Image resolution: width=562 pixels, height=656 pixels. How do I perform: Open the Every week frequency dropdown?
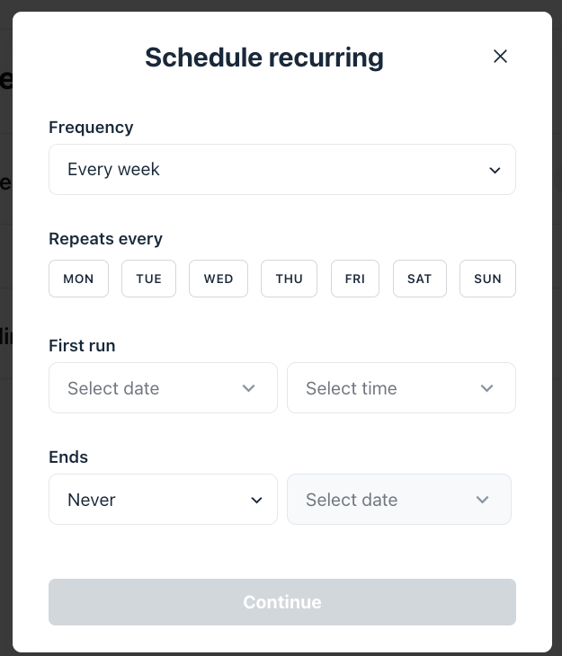[270, 170]
